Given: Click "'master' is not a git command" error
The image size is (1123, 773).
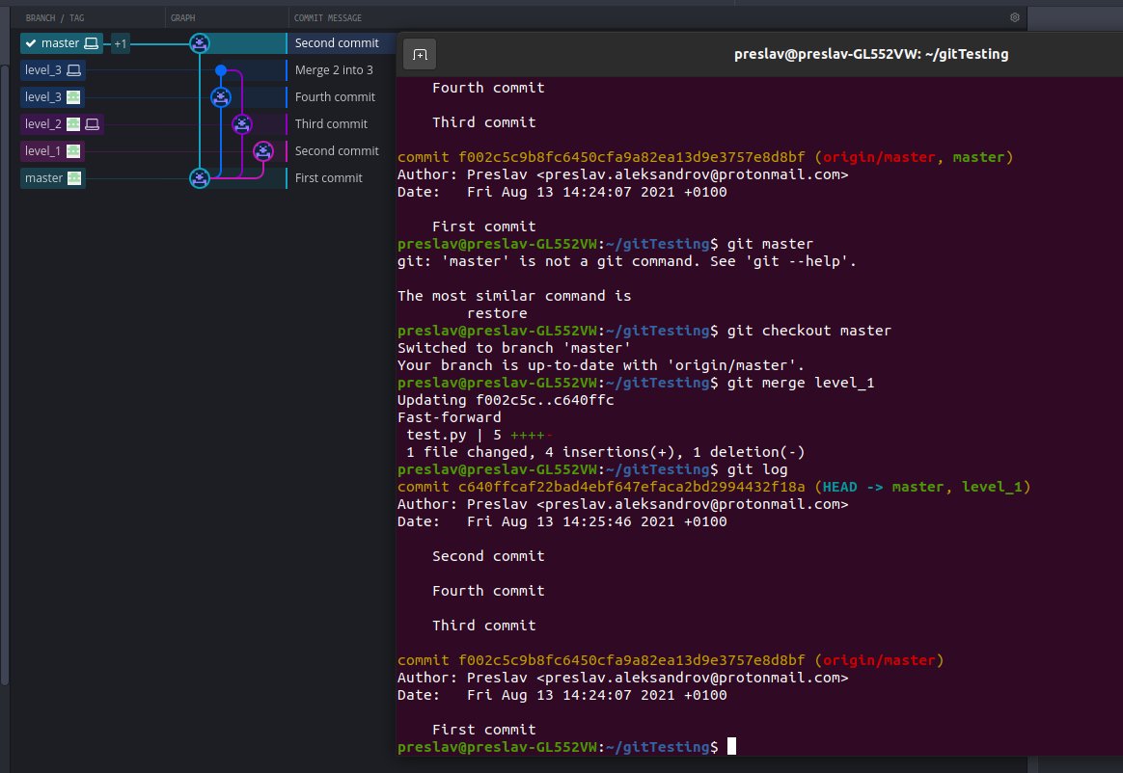Looking at the screenshot, I should click(x=627, y=261).
